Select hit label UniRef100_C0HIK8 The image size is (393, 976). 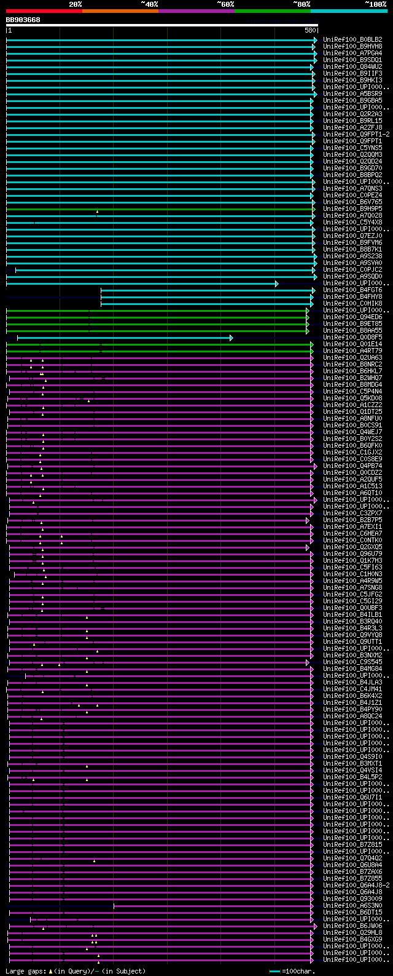point(352,303)
